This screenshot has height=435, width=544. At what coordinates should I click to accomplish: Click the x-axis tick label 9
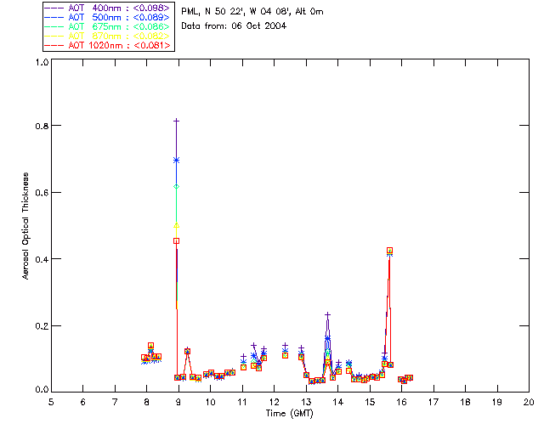pos(178,402)
